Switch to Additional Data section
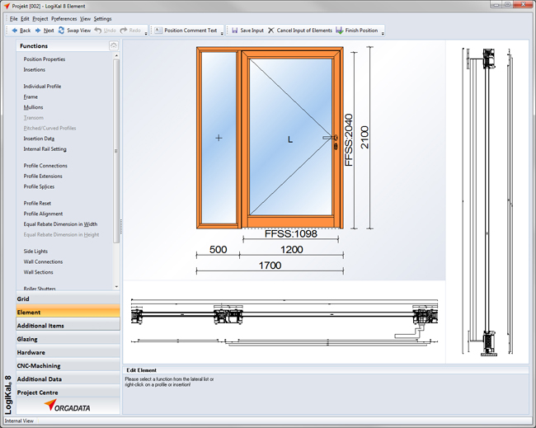The height and width of the screenshot is (428, 536). [68, 379]
